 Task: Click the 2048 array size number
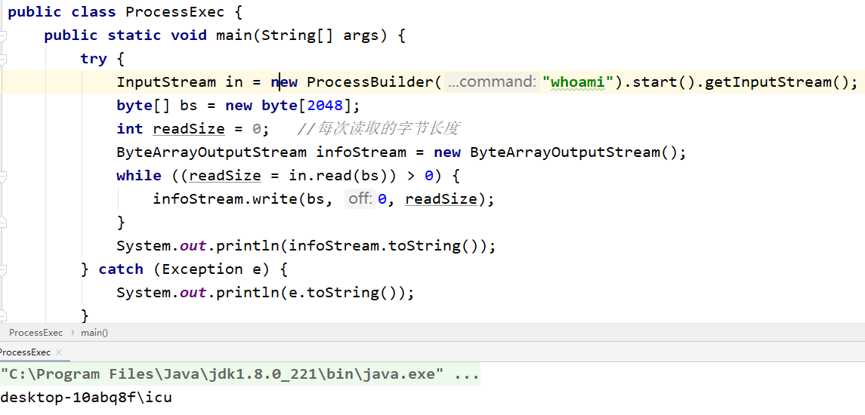point(326,106)
